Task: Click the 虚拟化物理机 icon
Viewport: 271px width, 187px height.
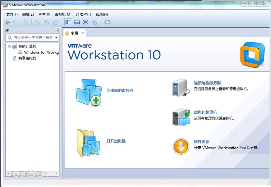Action: [181, 117]
